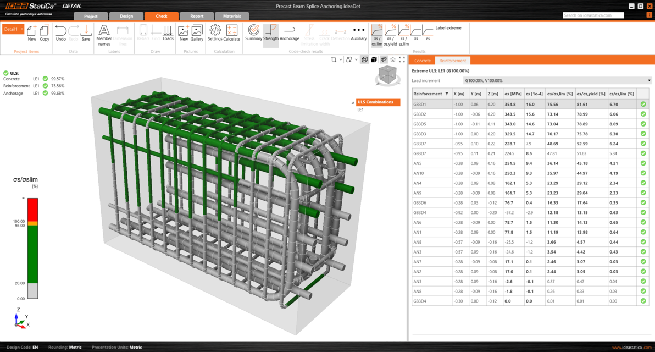Show Anchorage code-check results
This screenshot has height=352, width=655.
[289, 32]
